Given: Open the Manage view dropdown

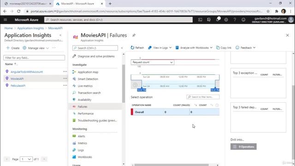Looking at the screenshot, I should [36, 48].
